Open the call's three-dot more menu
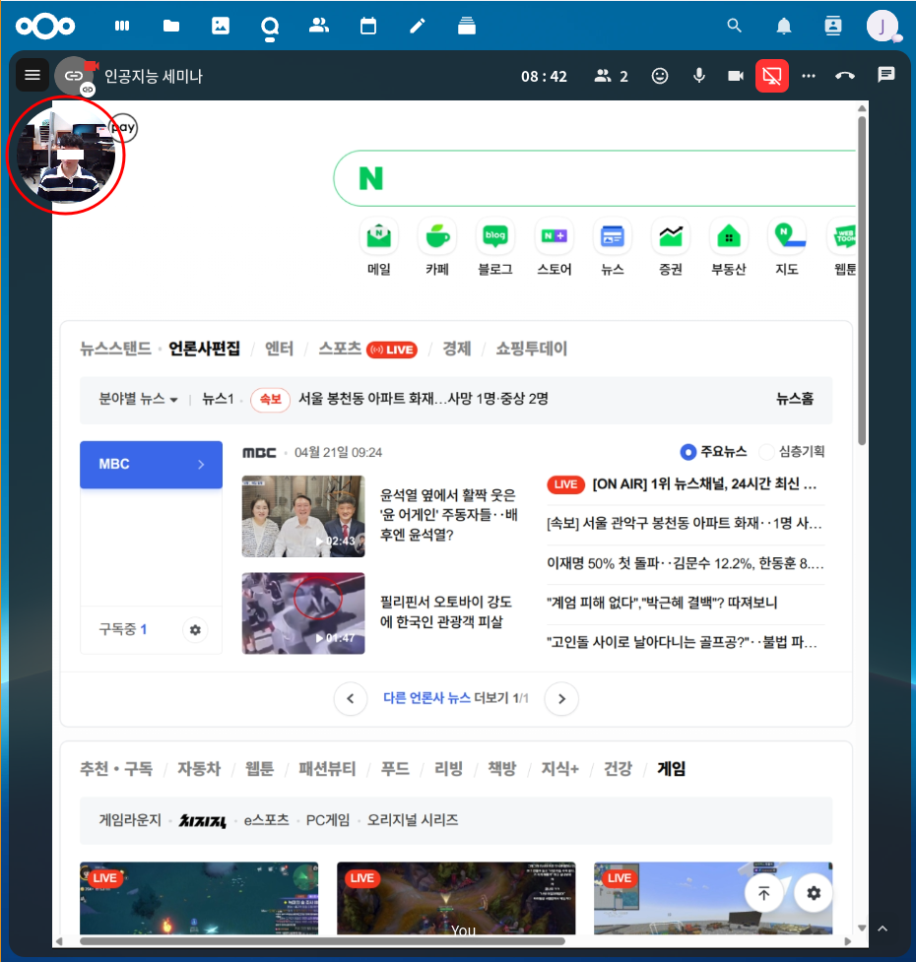The image size is (916, 962). pyautogui.click(x=809, y=76)
